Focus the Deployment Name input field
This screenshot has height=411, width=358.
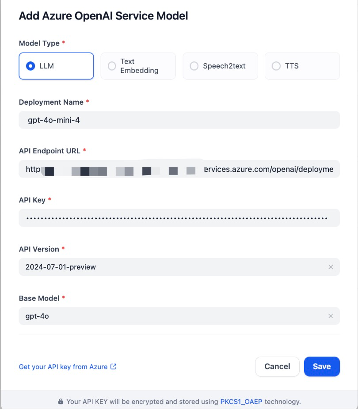[x=179, y=120]
